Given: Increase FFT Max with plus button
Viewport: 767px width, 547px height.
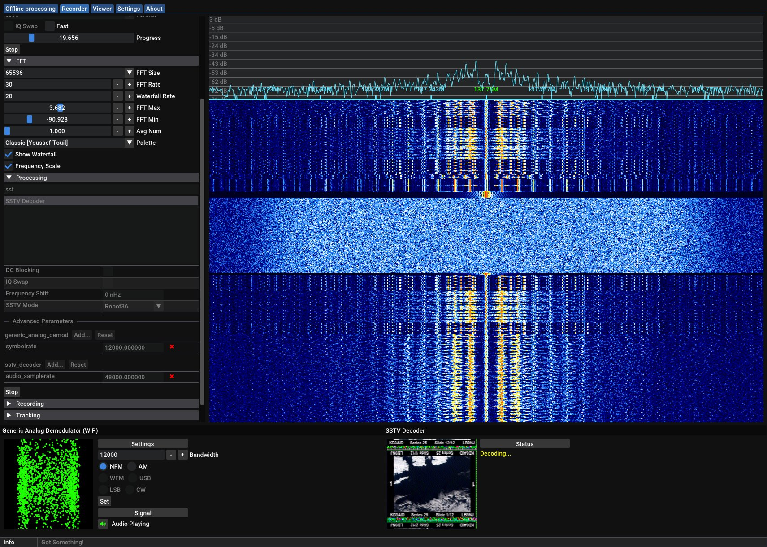Looking at the screenshot, I should [x=129, y=108].
